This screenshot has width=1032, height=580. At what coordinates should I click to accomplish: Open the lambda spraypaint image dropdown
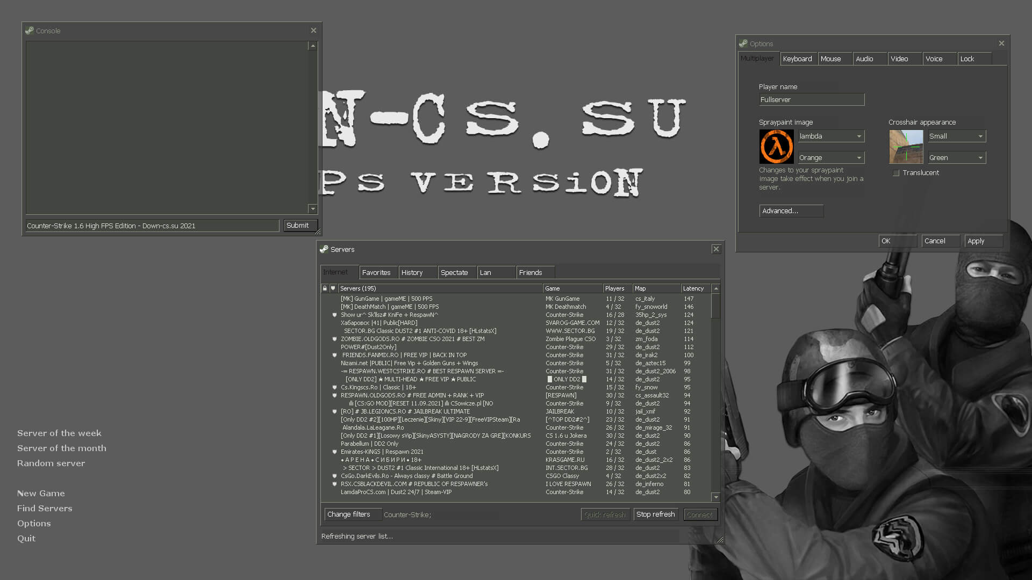[831, 136]
